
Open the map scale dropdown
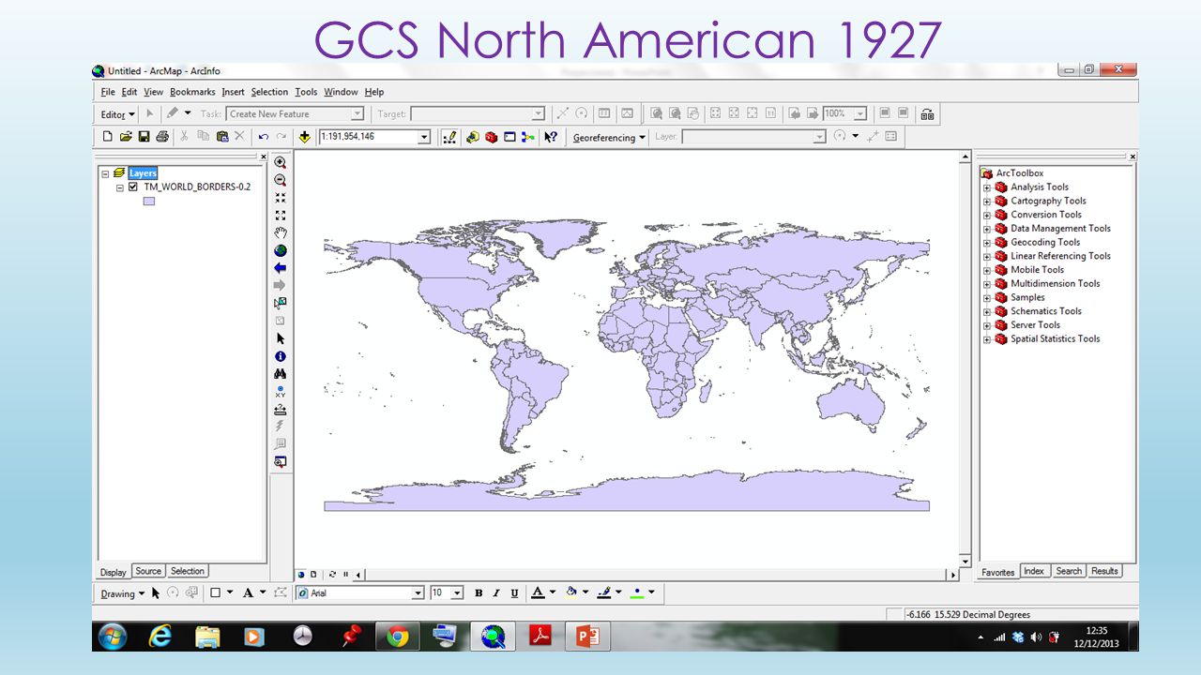pyautogui.click(x=423, y=137)
